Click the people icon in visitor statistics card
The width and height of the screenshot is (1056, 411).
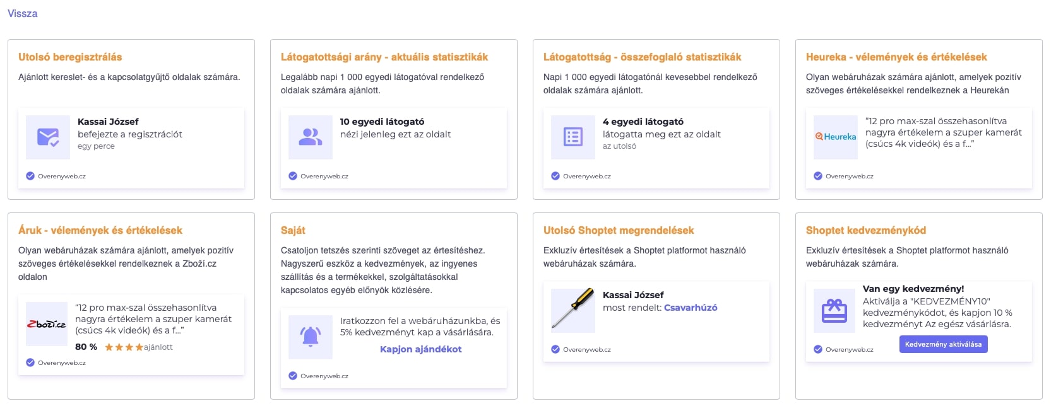(x=311, y=137)
